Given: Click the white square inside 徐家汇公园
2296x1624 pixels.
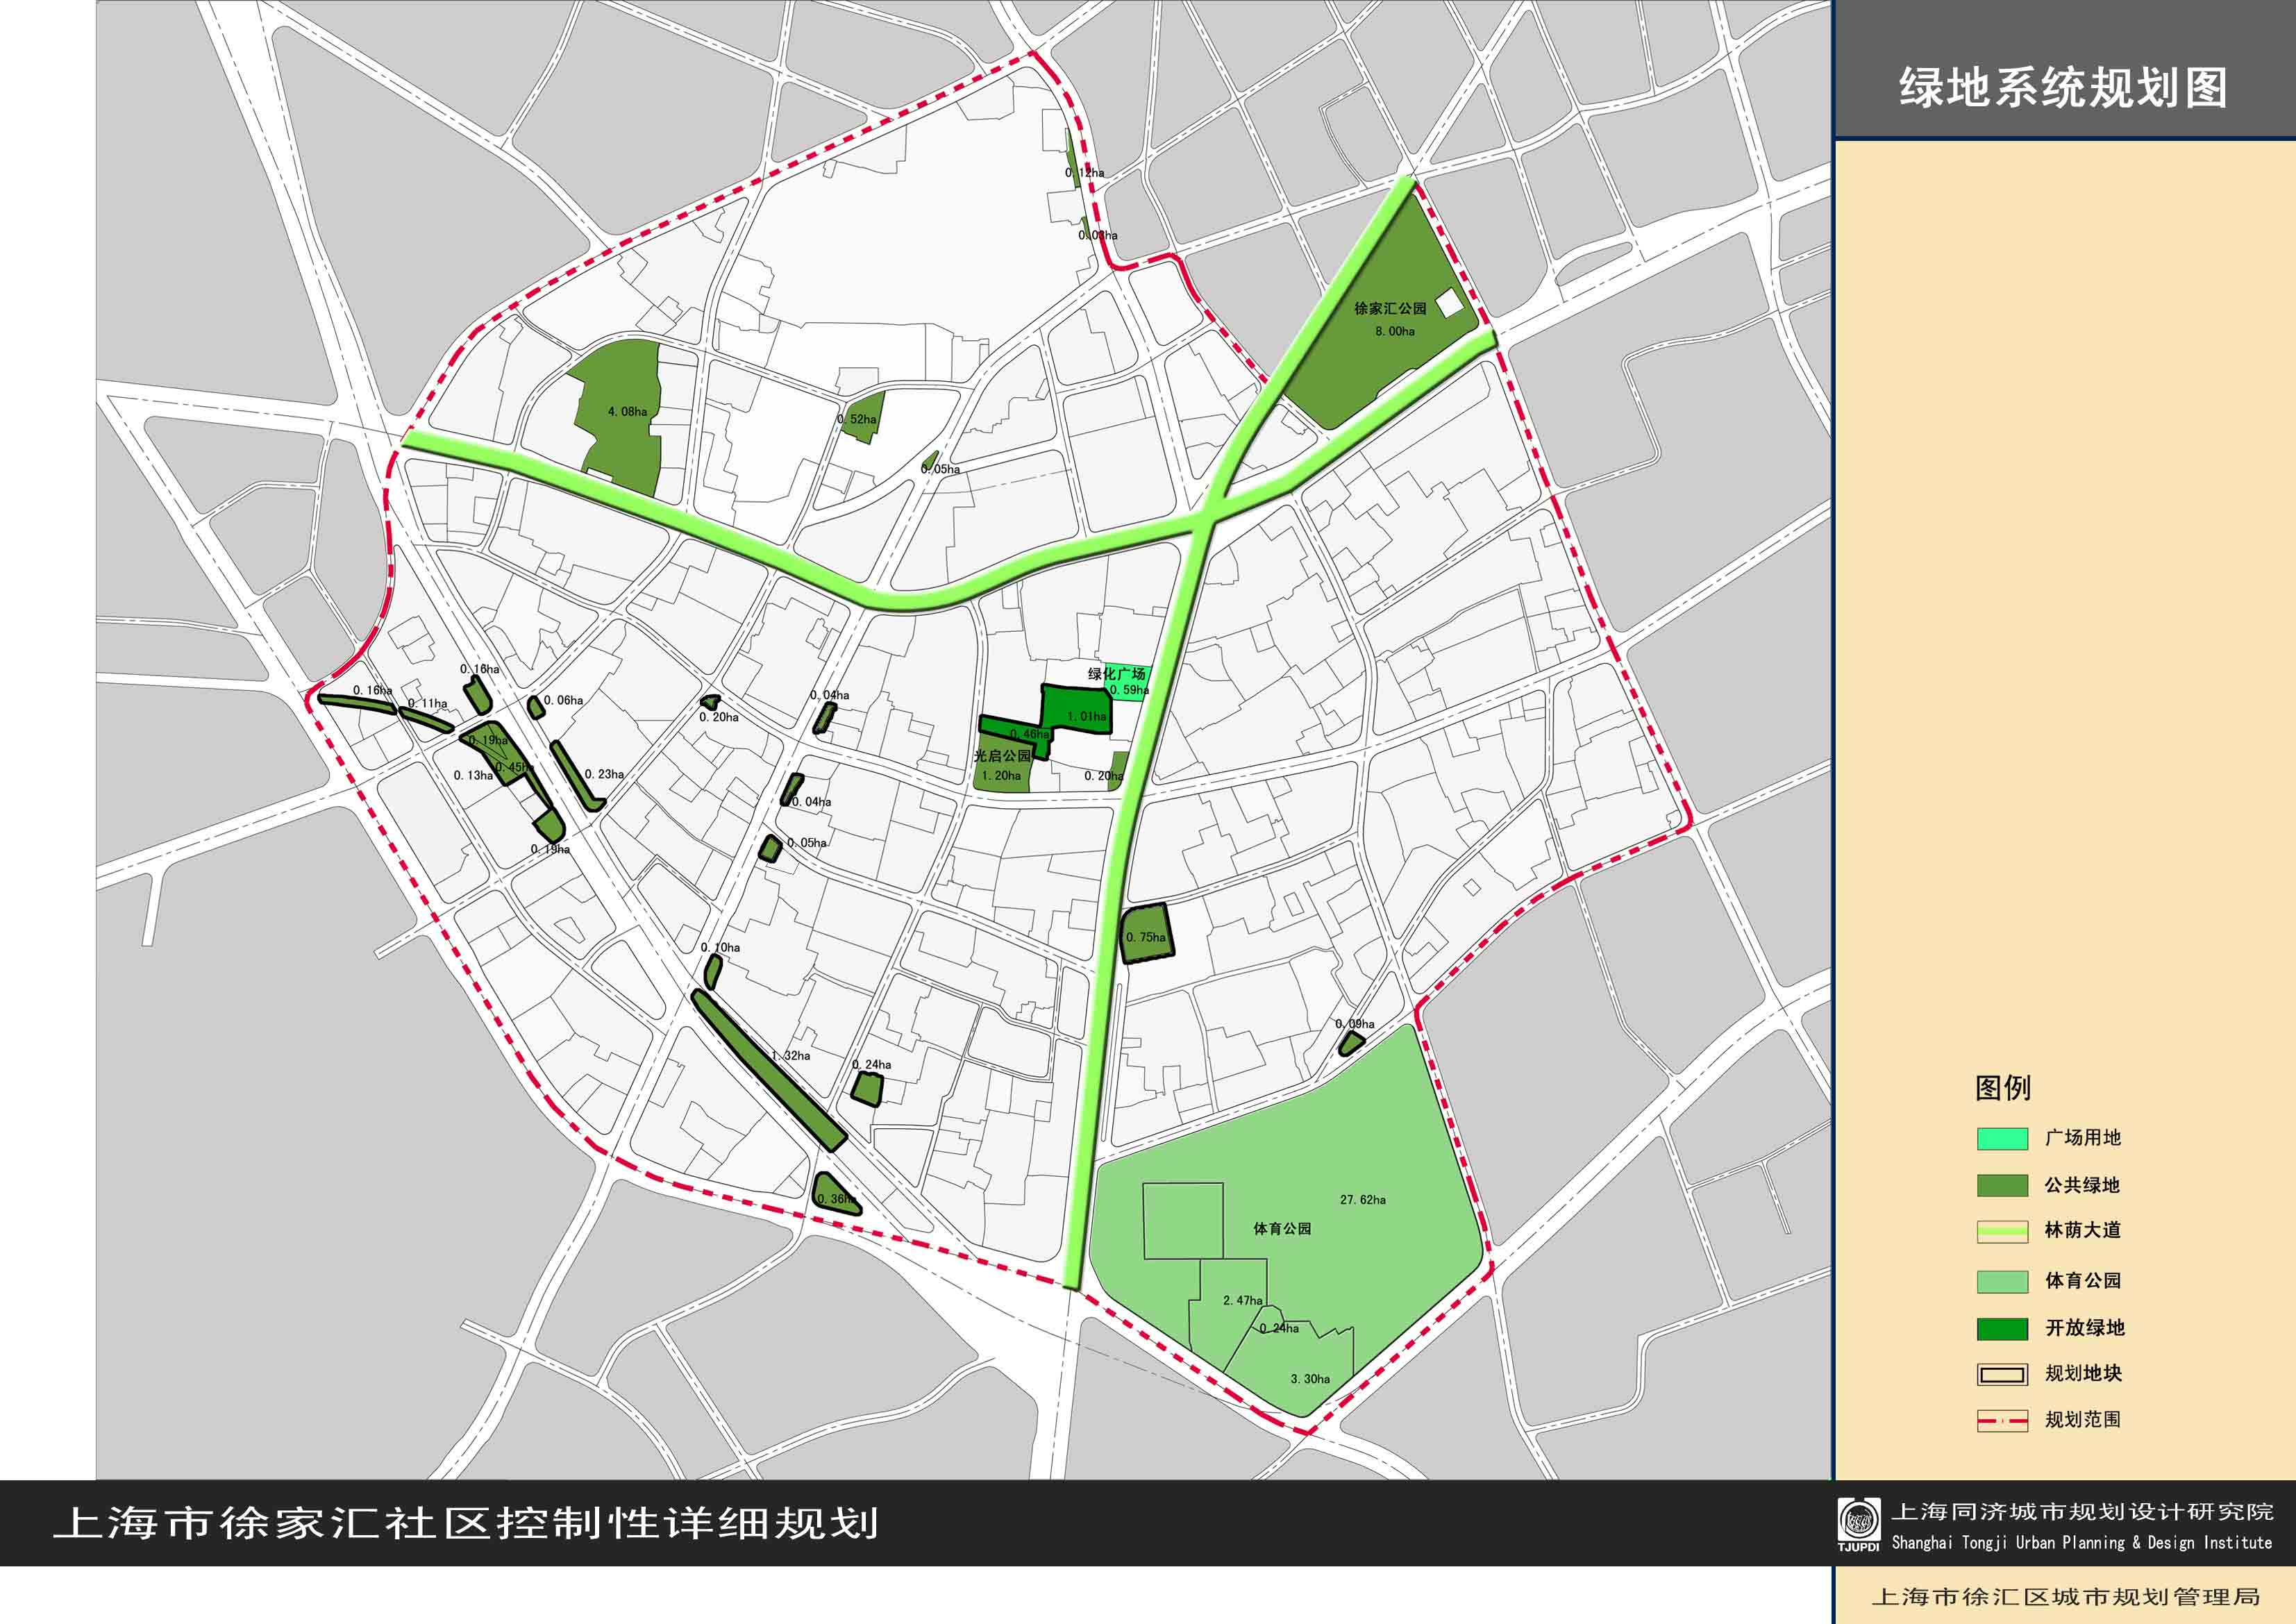Looking at the screenshot, I should pos(1448,303).
